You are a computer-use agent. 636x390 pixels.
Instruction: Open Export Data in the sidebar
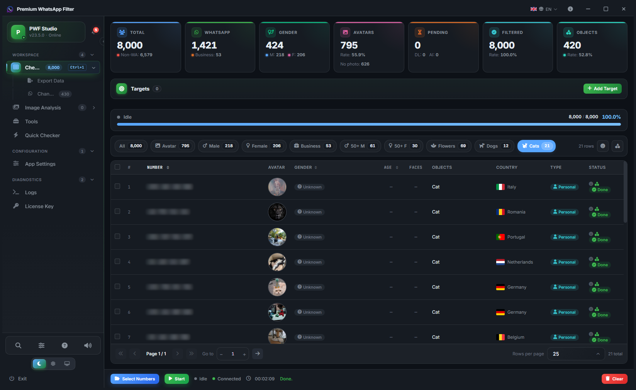[x=46, y=81]
